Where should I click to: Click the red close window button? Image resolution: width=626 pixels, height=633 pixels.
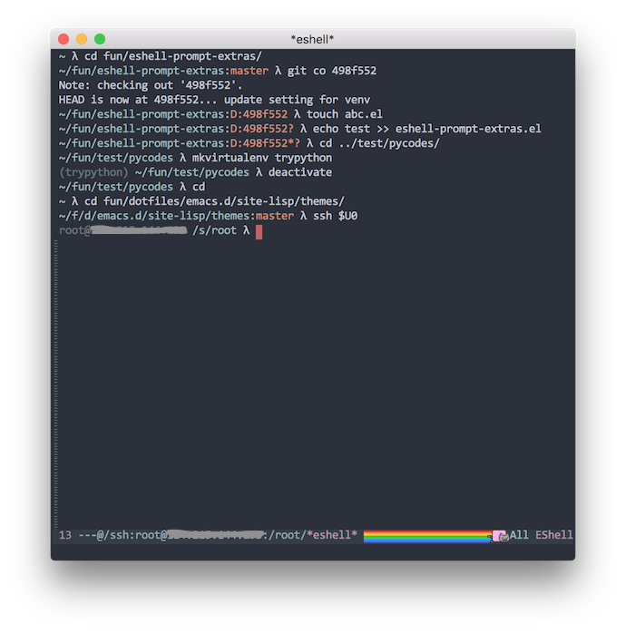pyautogui.click(x=64, y=39)
